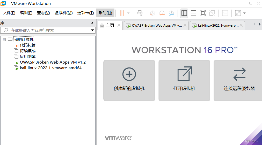Open the snapshot manager wrench icon
Viewport: 262px width, 145px height.
click(x=171, y=13)
